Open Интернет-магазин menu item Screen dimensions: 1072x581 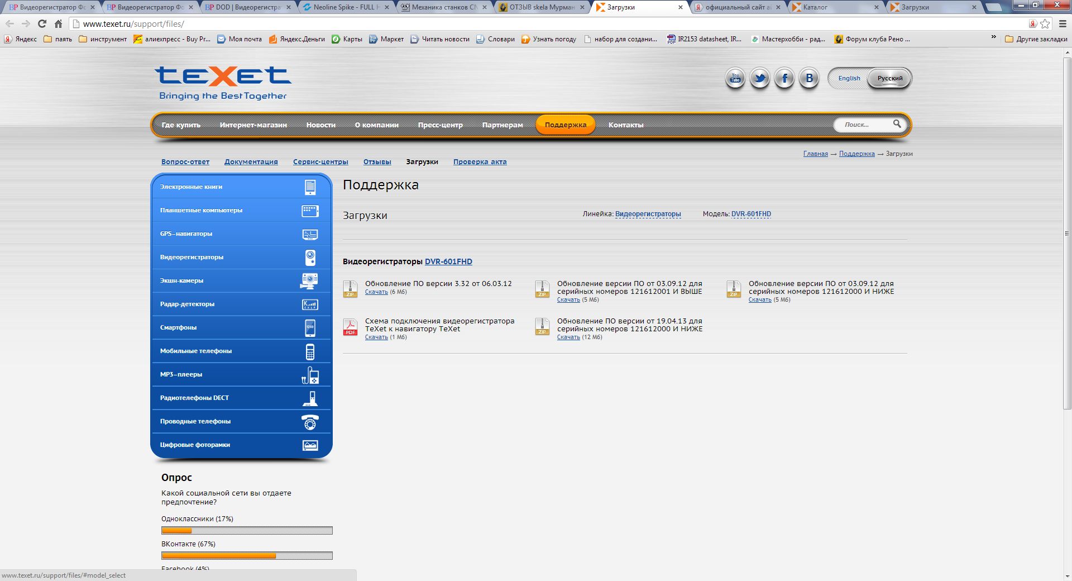point(253,125)
